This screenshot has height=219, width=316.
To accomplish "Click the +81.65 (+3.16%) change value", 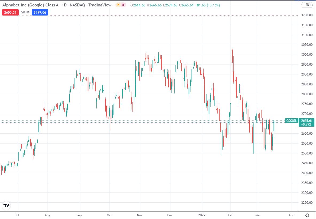I will pyautogui.click(x=207, y=5).
